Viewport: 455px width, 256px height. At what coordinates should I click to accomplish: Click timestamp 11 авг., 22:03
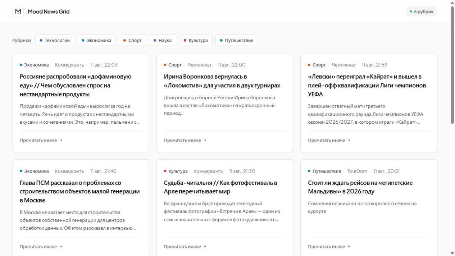[x=104, y=65]
